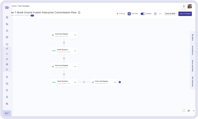Toggle the Publish switch
This screenshot has width=198, height=119.
[143, 14]
